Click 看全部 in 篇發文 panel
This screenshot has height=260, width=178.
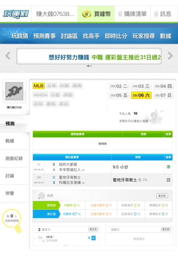pyautogui.click(x=93, y=229)
